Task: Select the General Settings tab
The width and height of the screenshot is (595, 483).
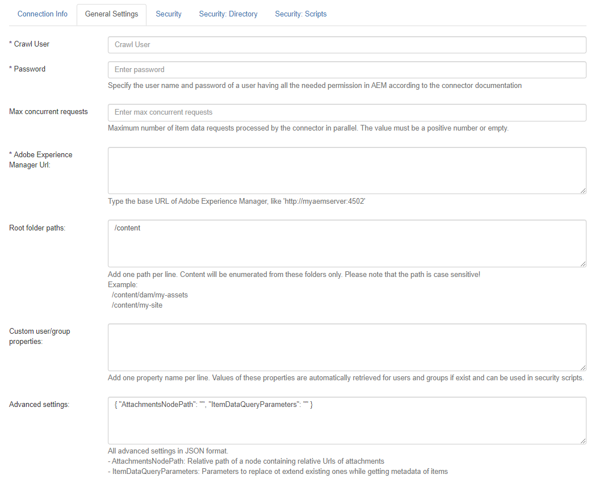Action: [111, 14]
